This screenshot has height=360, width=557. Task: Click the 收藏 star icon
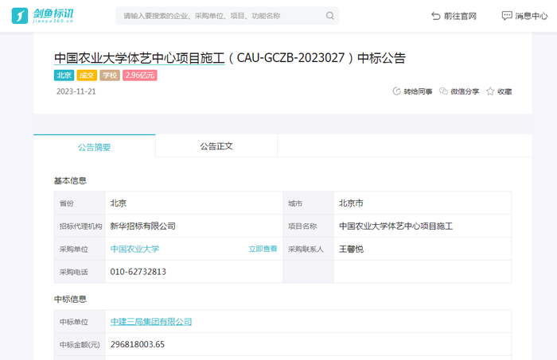[x=490, y=91]
